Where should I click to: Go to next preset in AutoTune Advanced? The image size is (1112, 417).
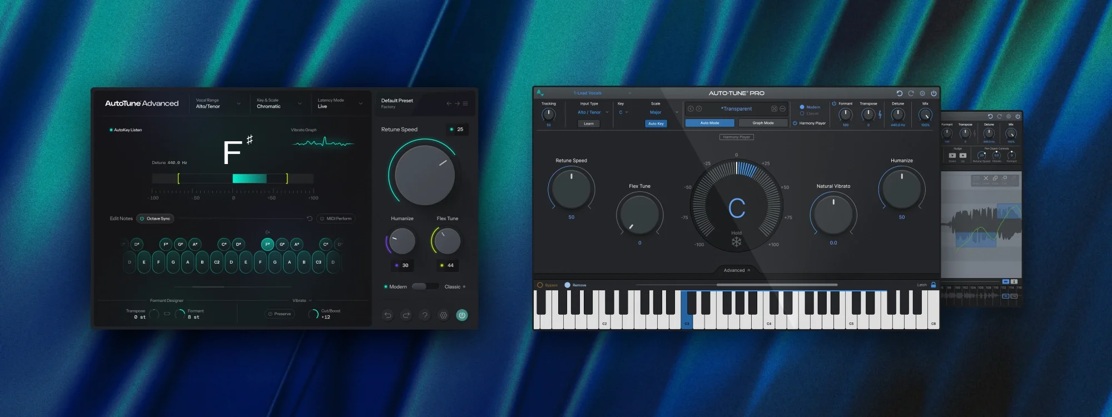click(457, 103)
